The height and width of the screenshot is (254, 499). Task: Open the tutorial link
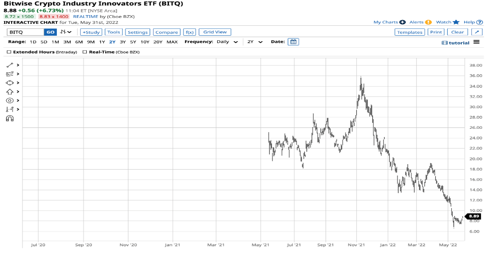point(459,43)
